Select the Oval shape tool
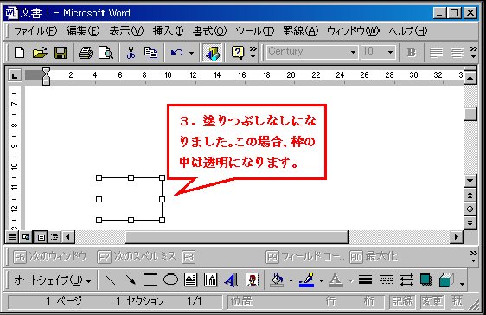The height and width of the screenshot is (315, 486). pos(170,280)
